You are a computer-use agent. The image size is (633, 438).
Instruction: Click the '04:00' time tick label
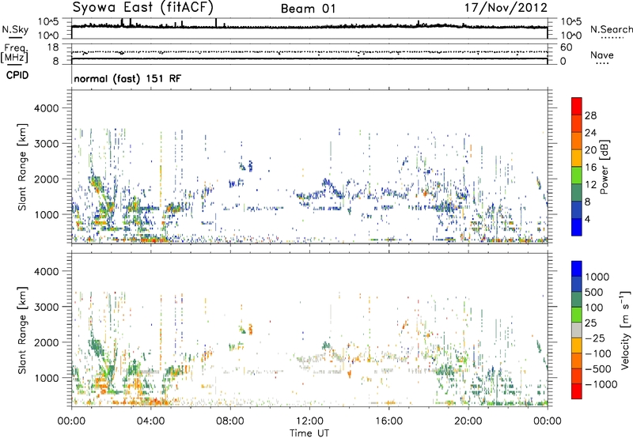(x=151, y=421)
